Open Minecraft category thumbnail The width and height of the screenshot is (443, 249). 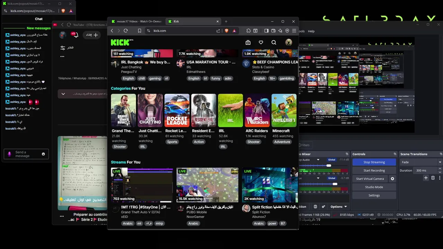[x=284, y=110]
